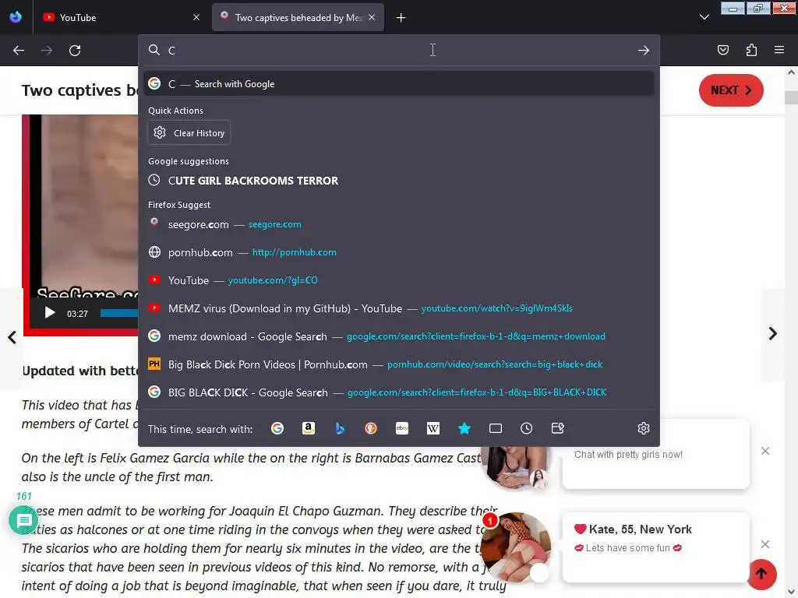Expand the list all tabs chevron
This screenshot has height=598, width=798.
704,17
